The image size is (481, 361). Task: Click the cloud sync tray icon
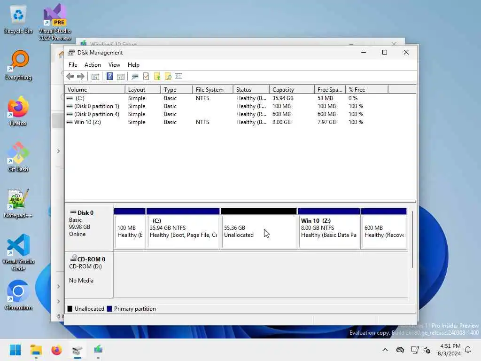(400, 350)
